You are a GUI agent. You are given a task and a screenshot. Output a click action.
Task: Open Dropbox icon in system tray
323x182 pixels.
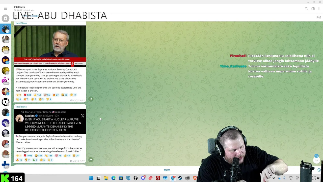point(274,178)
